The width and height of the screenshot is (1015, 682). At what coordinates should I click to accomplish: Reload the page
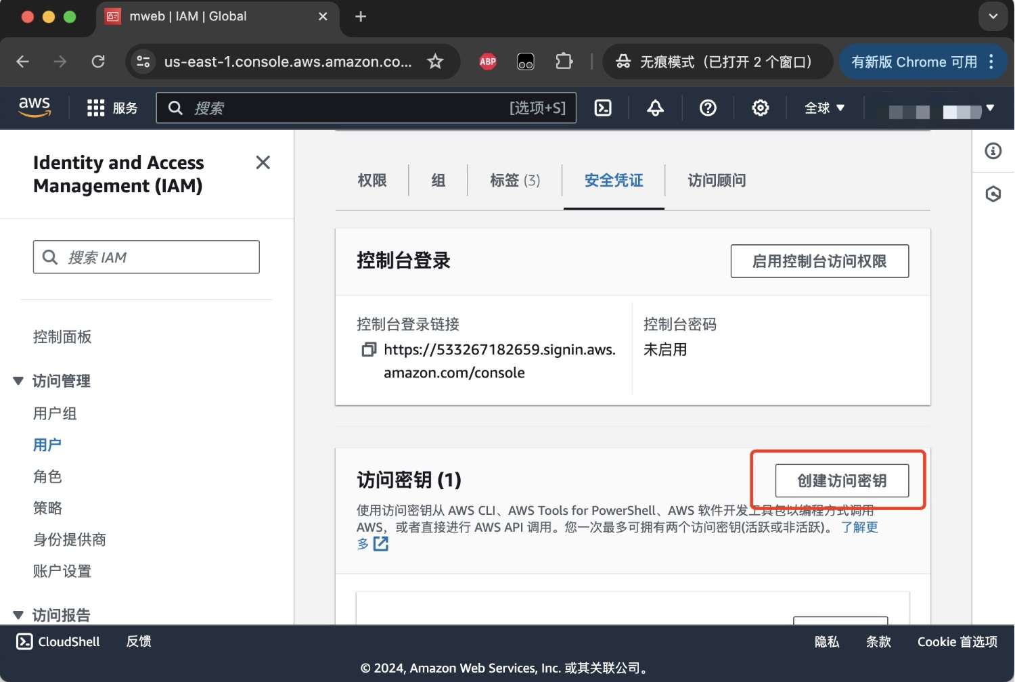pos(98,62)
